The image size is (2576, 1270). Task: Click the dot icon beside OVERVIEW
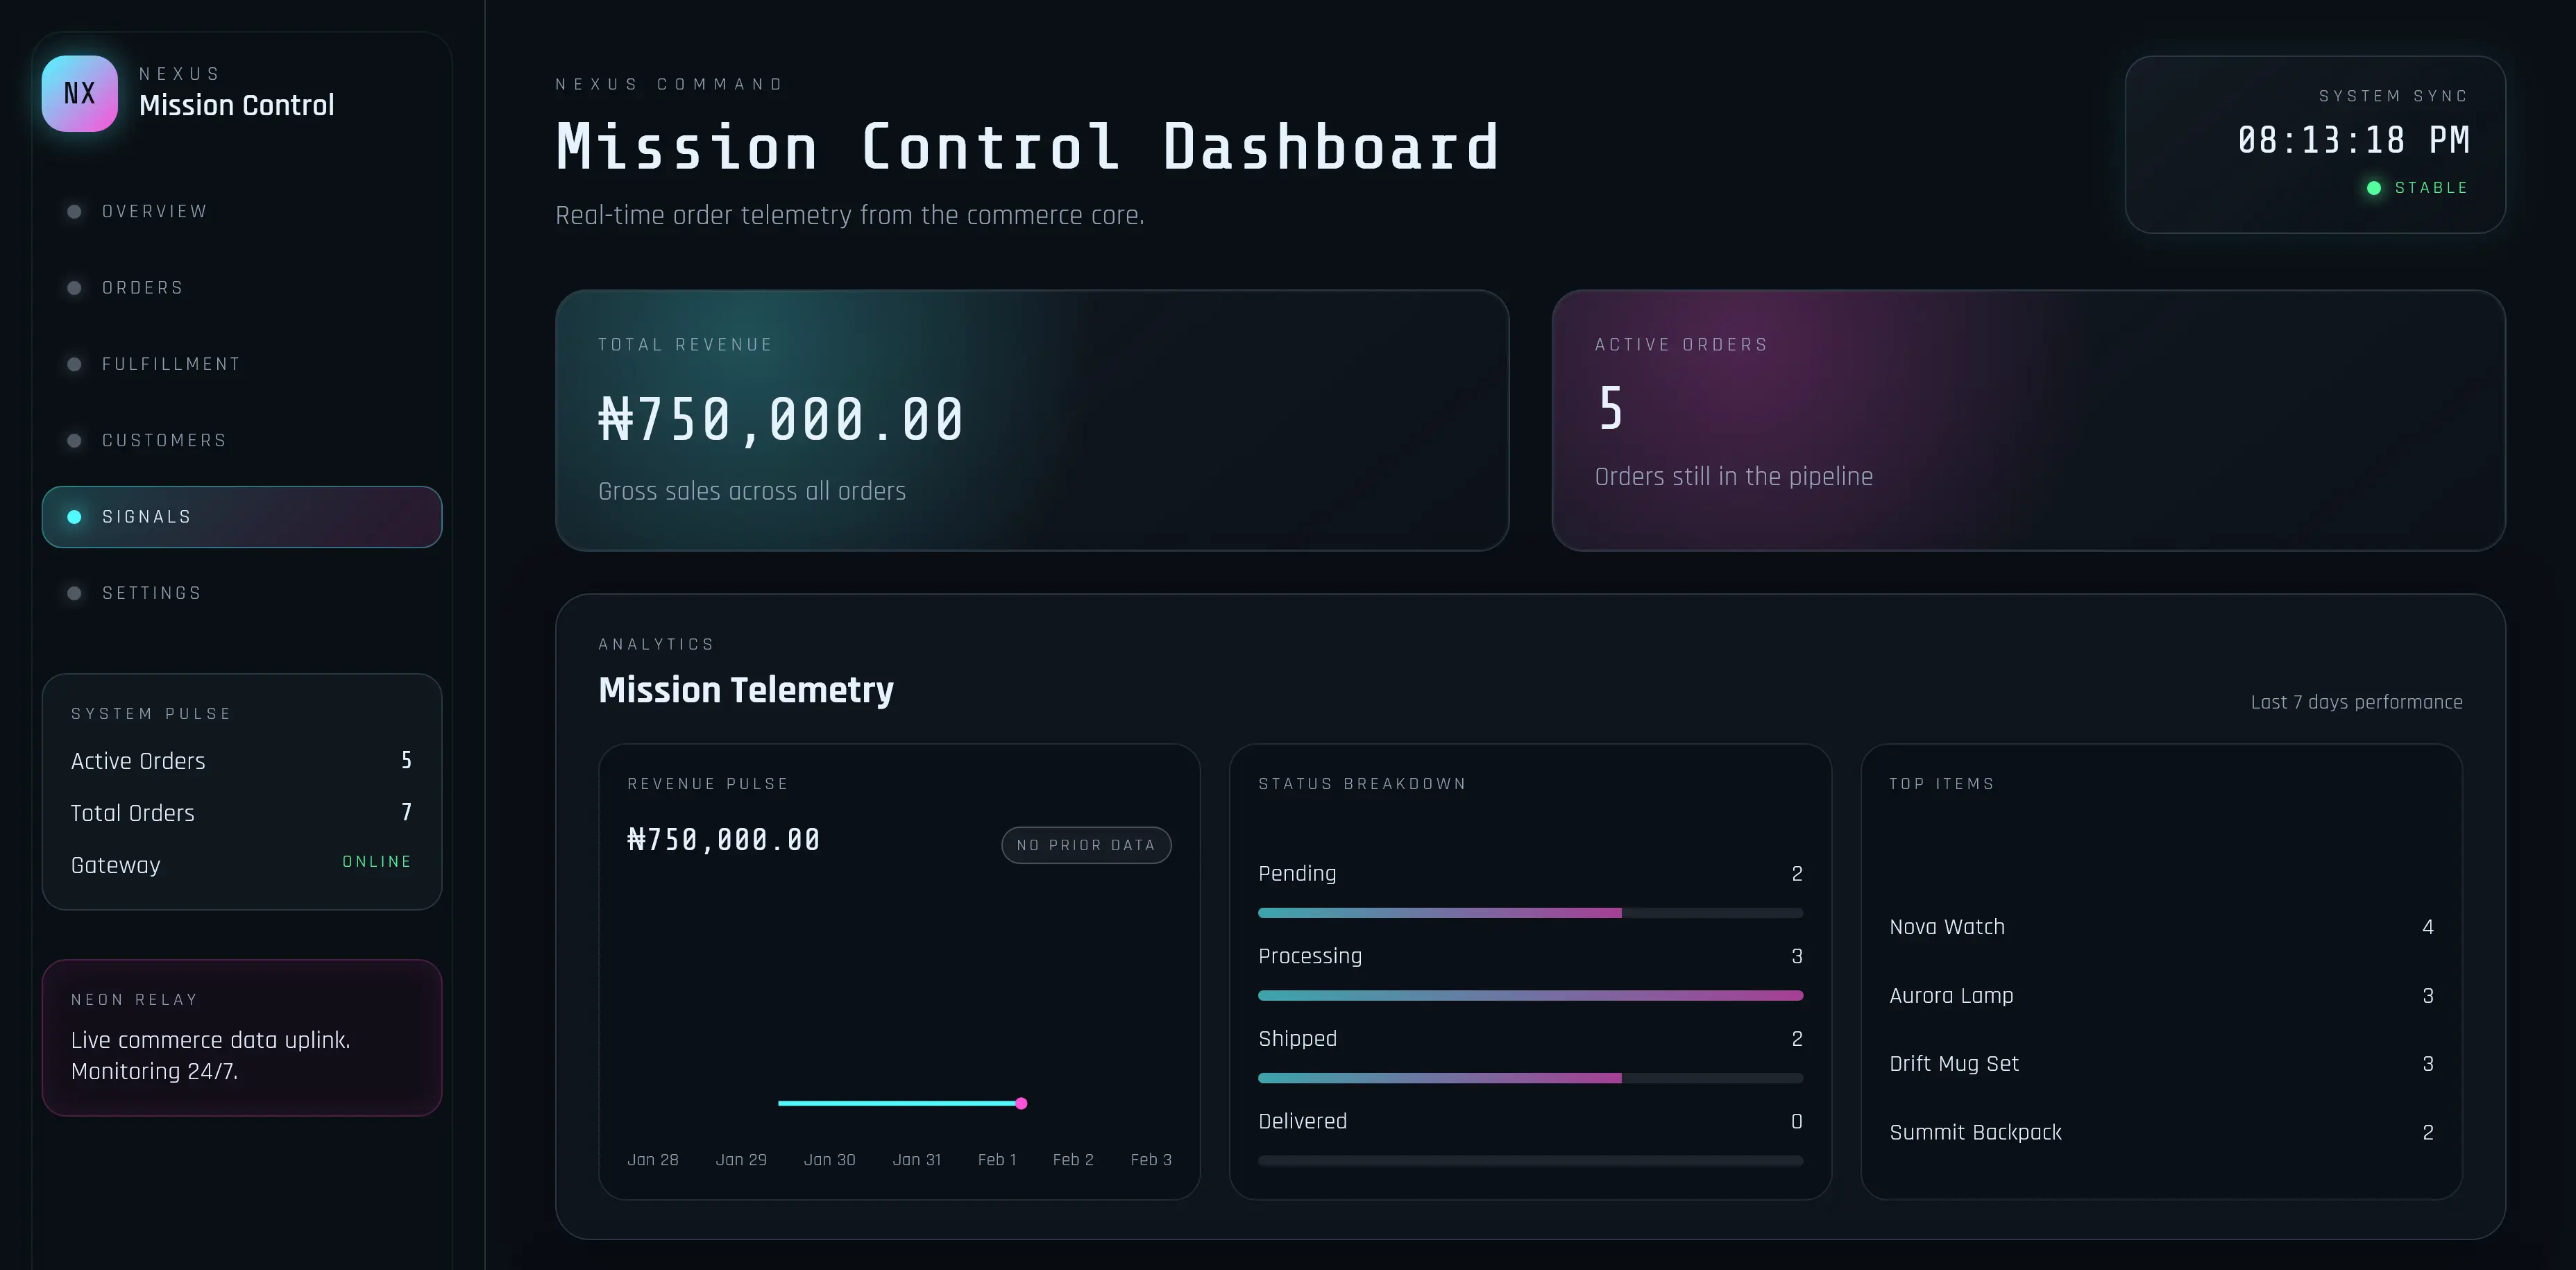pos(75,211)
